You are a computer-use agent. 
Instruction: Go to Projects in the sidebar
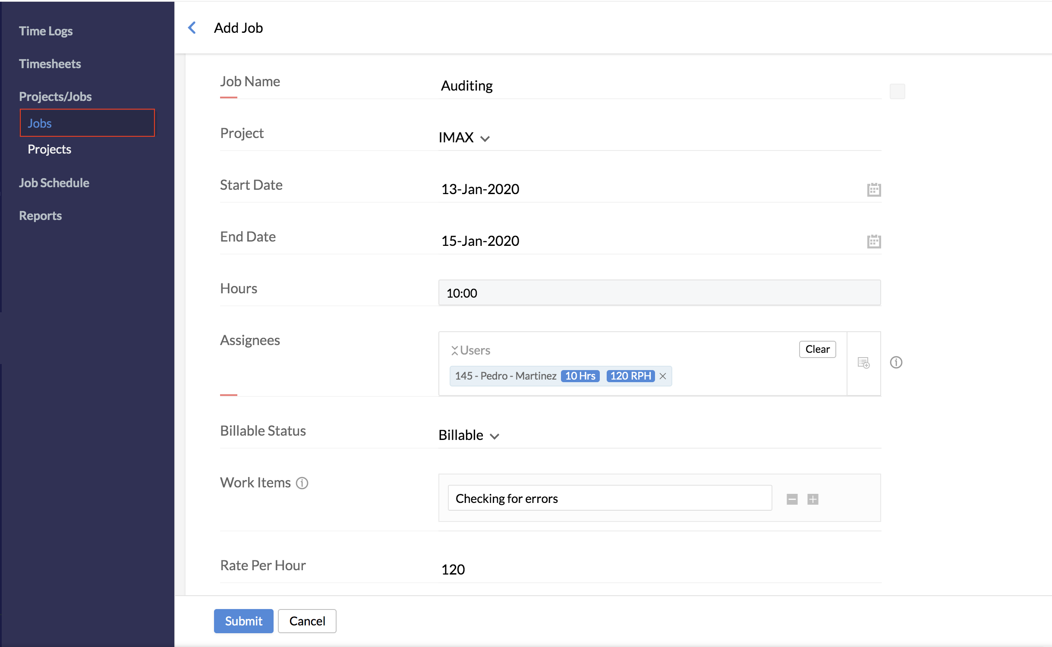click(x=49, y=149)
